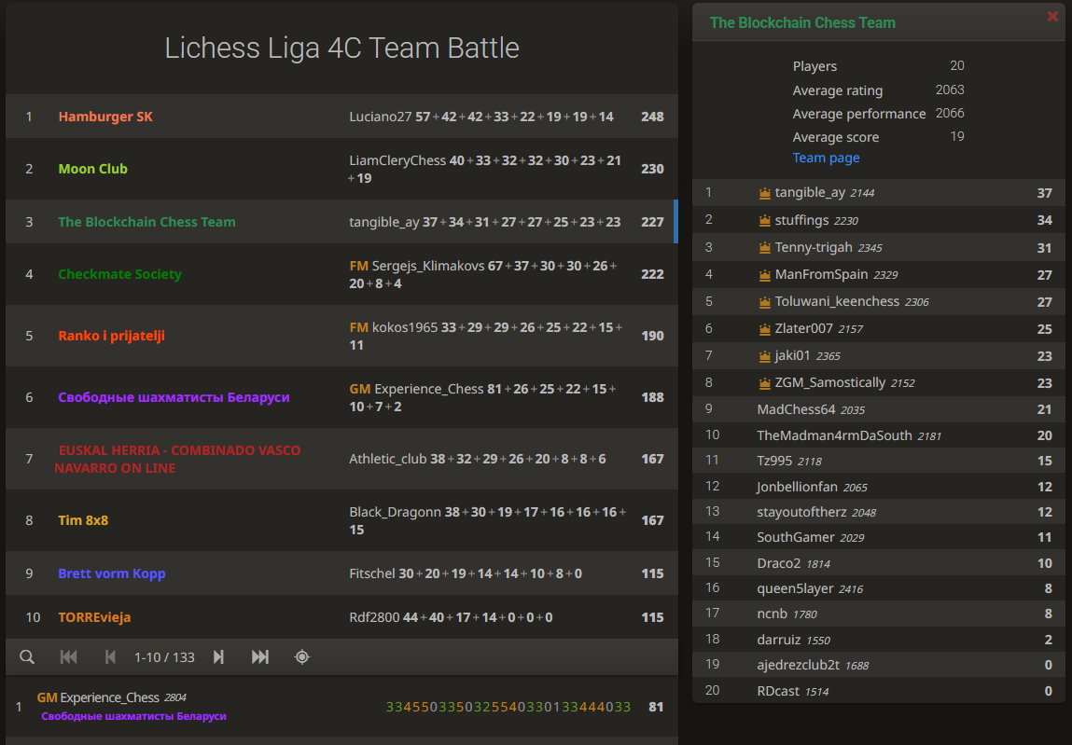Close The Blockchain Chess Team panel
Viewport: 1072px width, 745px height.
coord(1052,17)
